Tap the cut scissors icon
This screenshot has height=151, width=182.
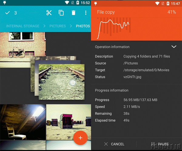point(49,13)
